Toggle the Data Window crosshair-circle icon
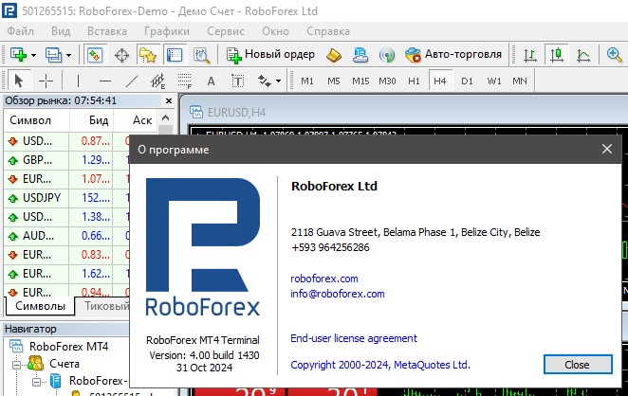Viewport: 628px width, 396px height. [121, 55]
